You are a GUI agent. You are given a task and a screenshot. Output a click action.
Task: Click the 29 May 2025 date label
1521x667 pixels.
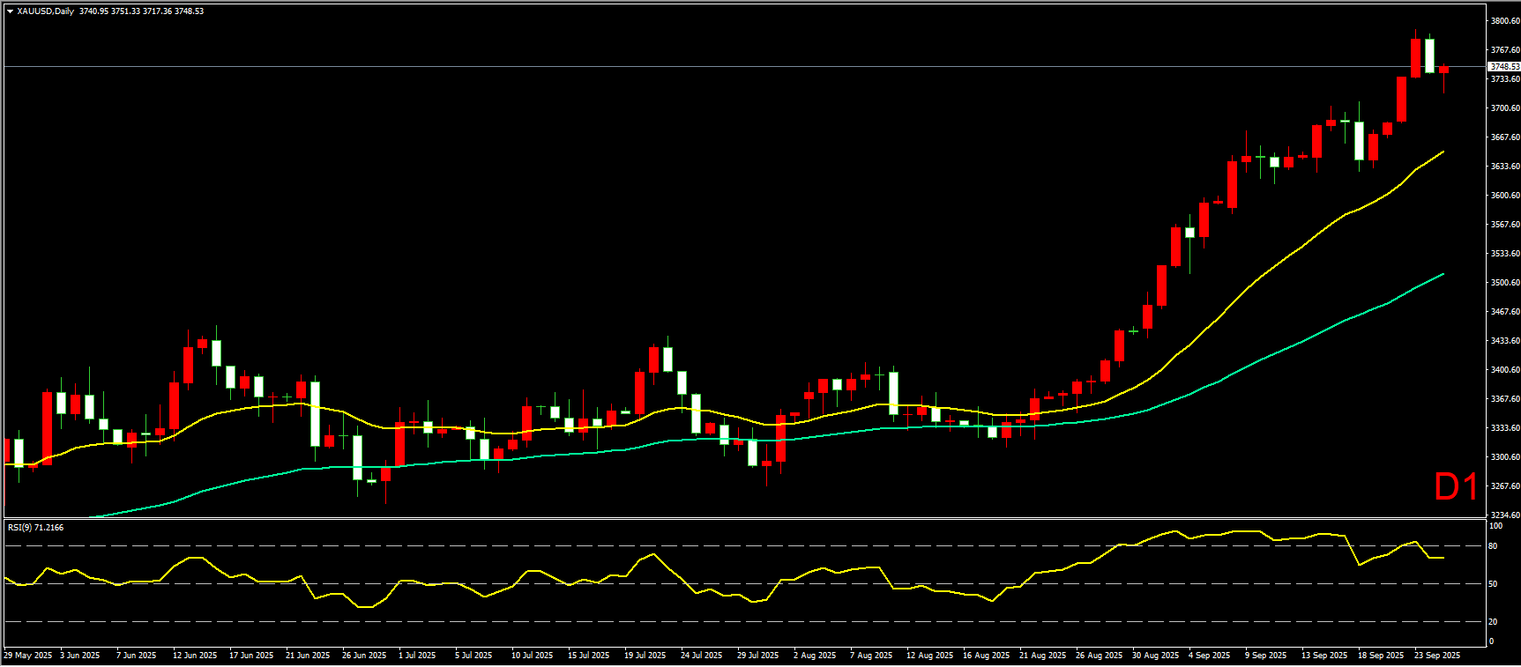[28, 656]
